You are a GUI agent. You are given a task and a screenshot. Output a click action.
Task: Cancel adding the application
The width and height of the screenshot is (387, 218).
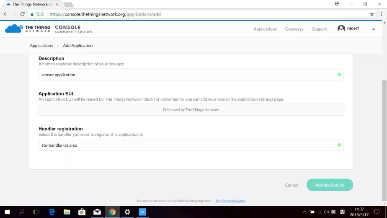click(291, 185)
